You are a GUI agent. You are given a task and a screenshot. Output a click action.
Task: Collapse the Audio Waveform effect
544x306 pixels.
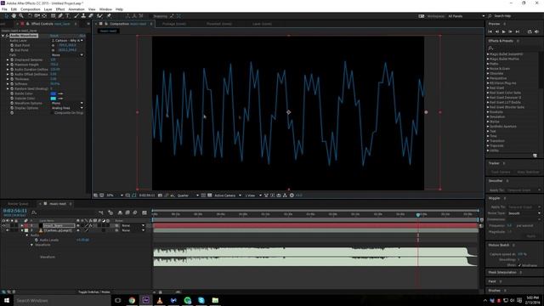point(3,36)
